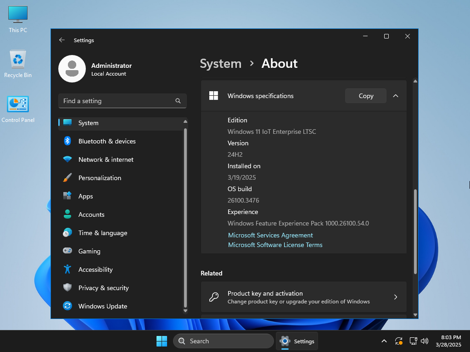Open Product key and activation page
The width and height of the screenshot is (470, 352).
point(304,297)
